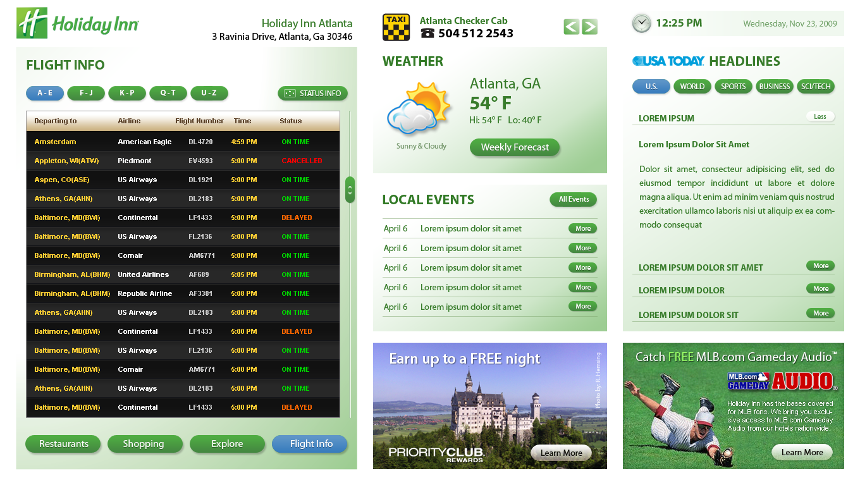Sort flights by Status column header
This screenshot has width=860, height=485.
[x=291, y=121]
